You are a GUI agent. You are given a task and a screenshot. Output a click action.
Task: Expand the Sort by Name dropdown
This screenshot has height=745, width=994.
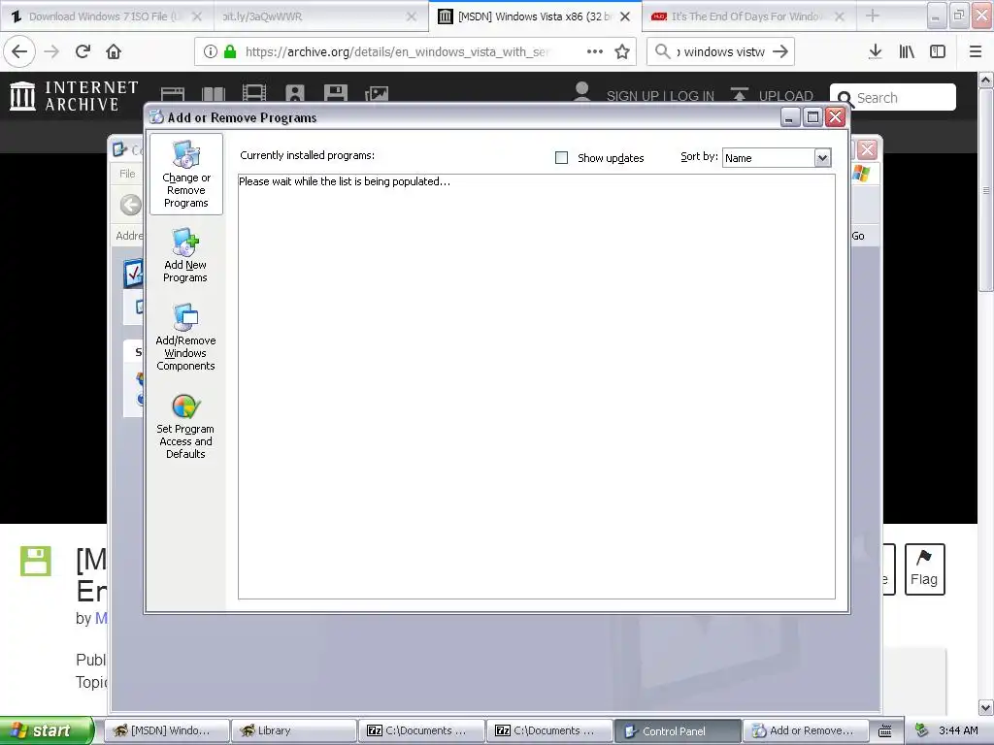point(822,158)
